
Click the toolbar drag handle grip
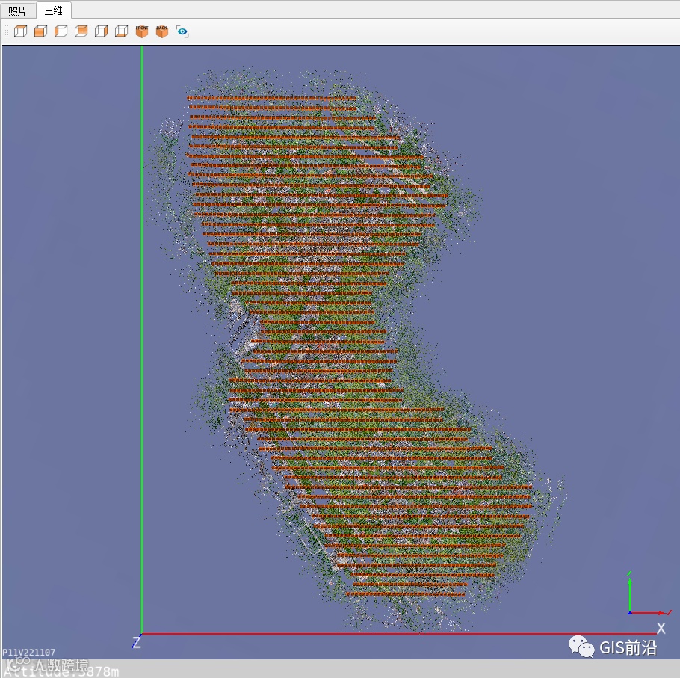coord(7,31)
